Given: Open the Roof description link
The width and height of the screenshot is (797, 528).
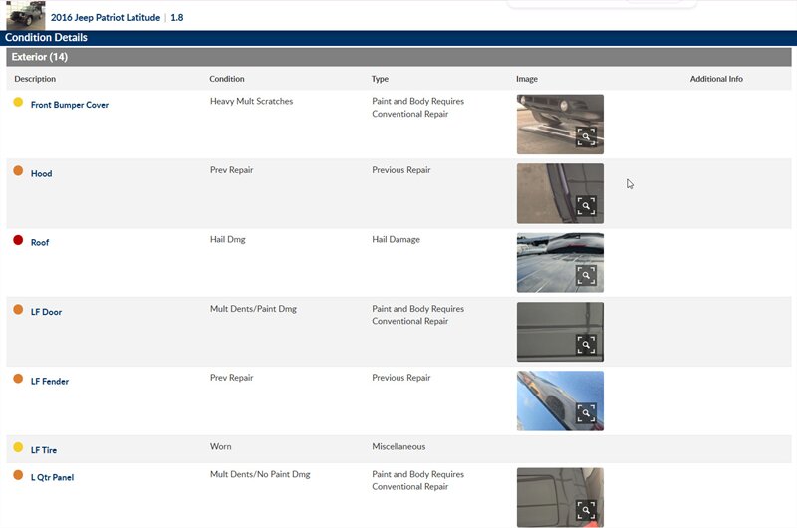Looking at the screenshot, I should click(40, 243).
